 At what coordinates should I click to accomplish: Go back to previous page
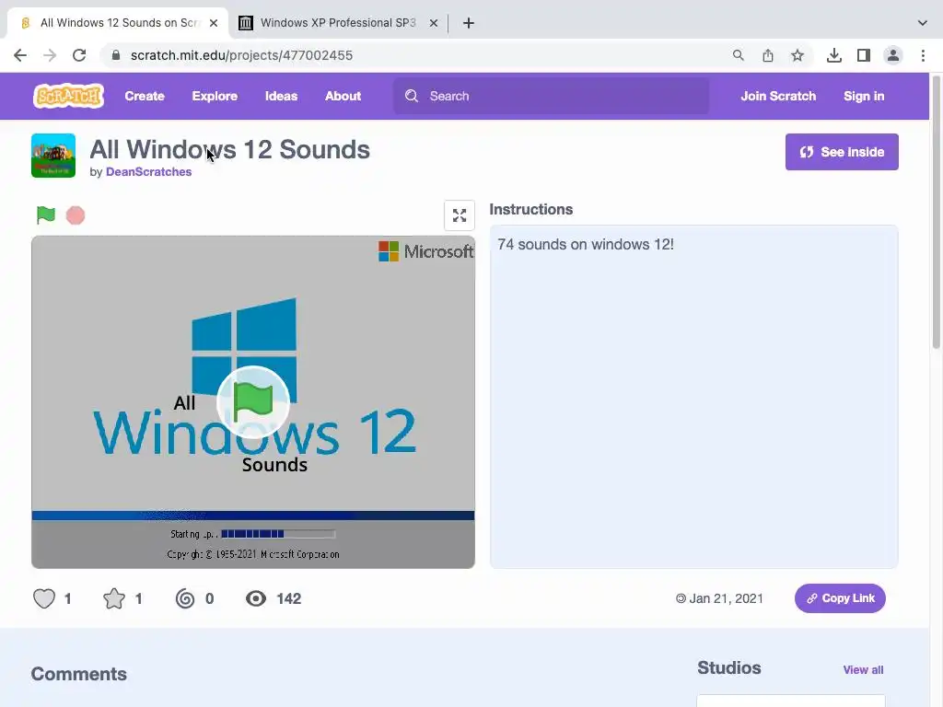[20, 55]
